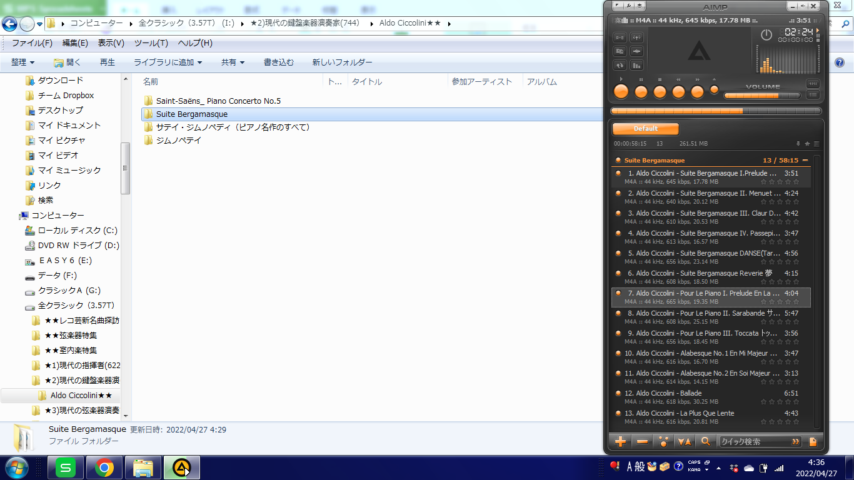Open the 共有 dropdown
Image resolution: width=854 pixels, height=480 pixels.
233,62
